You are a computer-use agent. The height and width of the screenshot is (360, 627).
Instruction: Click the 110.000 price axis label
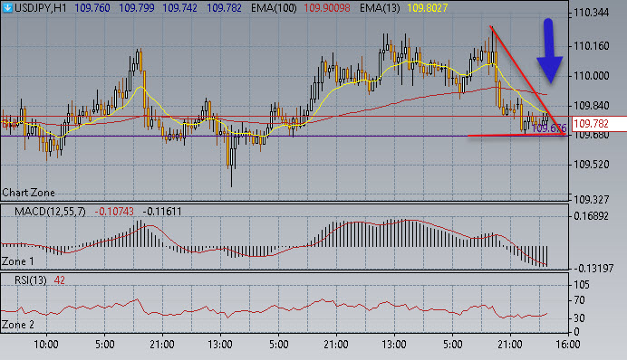coord(591,76)
